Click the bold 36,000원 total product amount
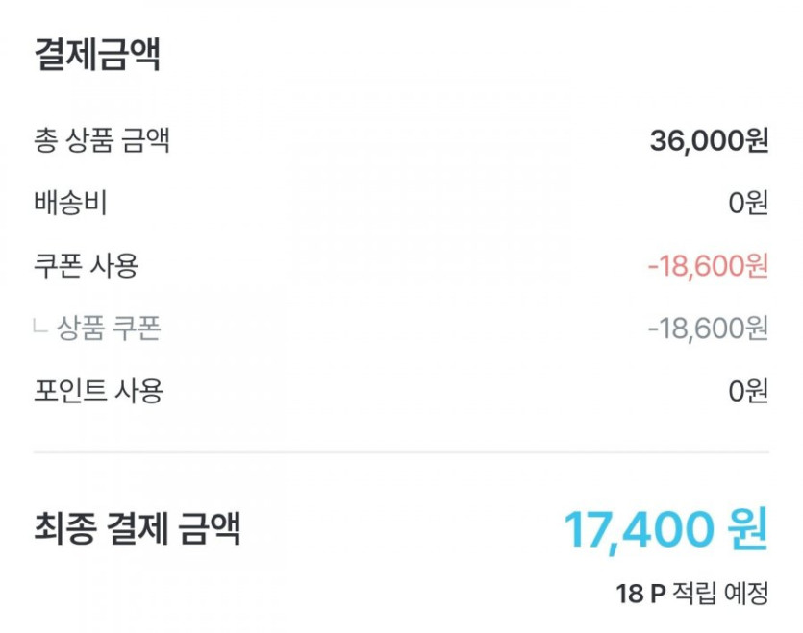Image resolution: width=803 pixels, height=633 pixels. (x=709, y=141)
